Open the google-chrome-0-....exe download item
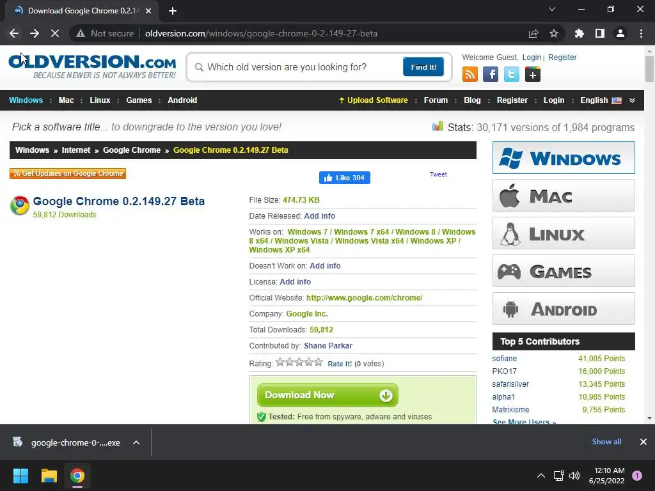This screenshot has height=491, width=655. coord(67,442)
